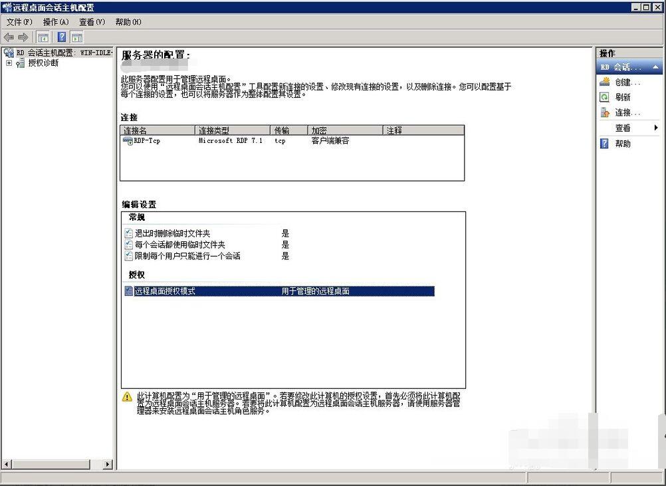666x486 pixels.
Task: Select the RDP-Tcp connection icon
Action: pyautogui.click(x=128, y=141)
